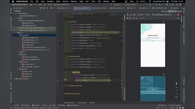Open the Profiler tool window
The width and height of the screenshot is (195, 109).
click(62, 105)
